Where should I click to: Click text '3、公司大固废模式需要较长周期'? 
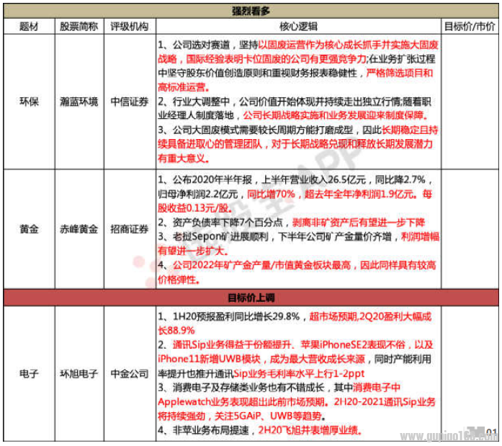coord(233,130)
